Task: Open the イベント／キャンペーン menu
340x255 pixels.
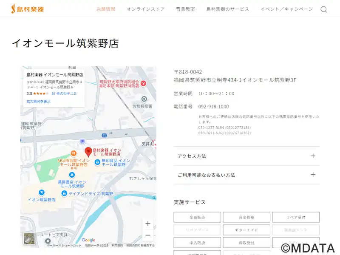Action: point(286,9)
